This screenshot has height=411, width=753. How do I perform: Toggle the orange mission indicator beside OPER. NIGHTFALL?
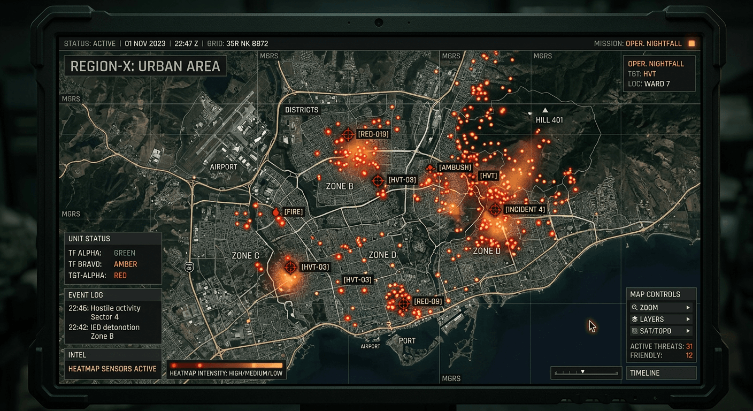point(691,43)
